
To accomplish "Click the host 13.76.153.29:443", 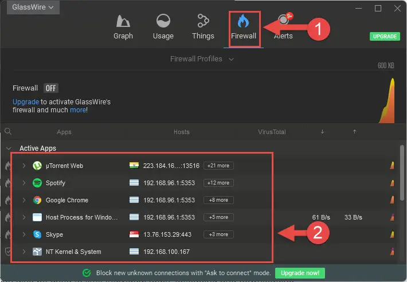I will pyautogui.click(x=167, y=234).
